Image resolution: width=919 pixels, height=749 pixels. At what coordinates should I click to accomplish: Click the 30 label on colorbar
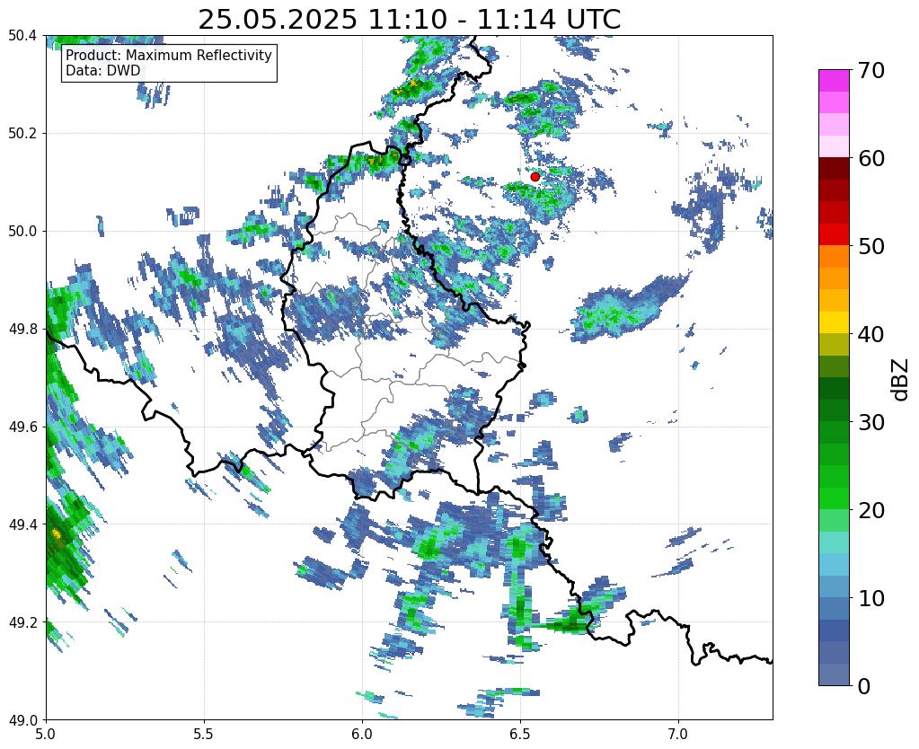[x=870, y=422]
